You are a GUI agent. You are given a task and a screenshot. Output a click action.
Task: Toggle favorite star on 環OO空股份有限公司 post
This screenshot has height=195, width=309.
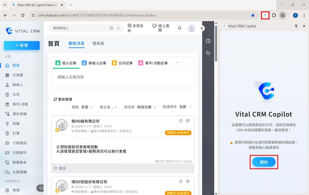(x=181, y=181)
